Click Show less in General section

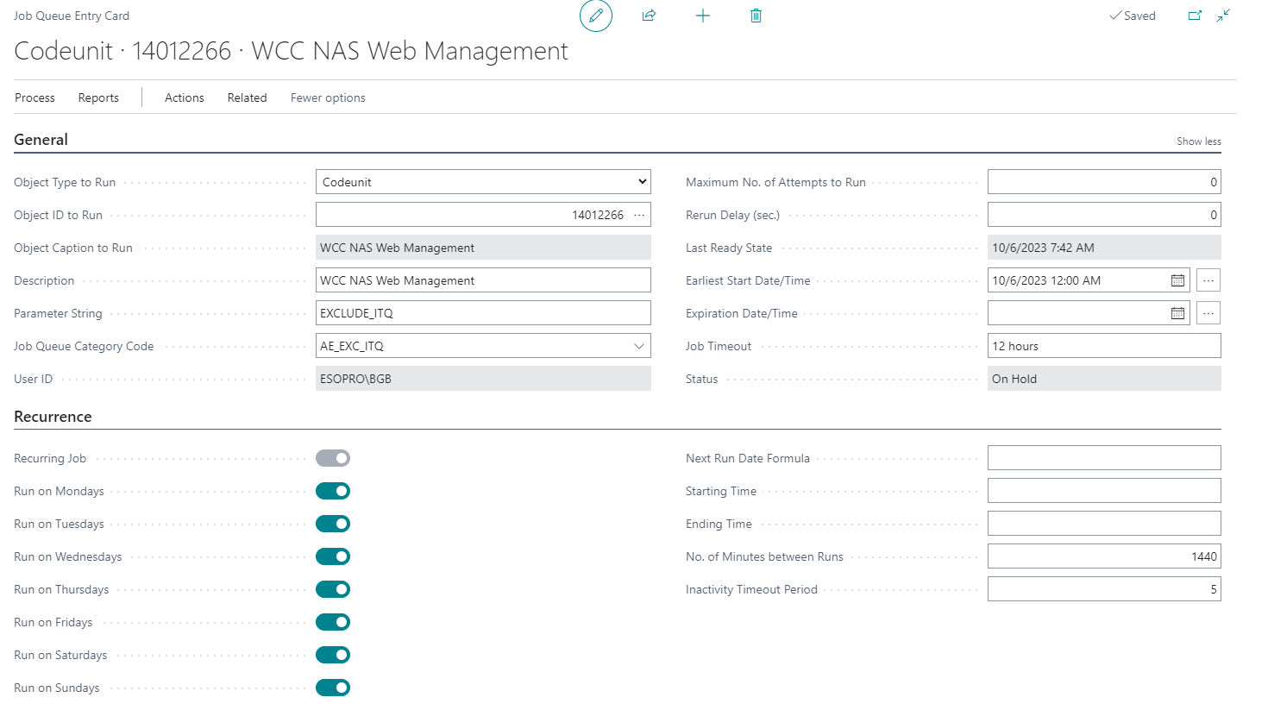[x=1198, y=141]
